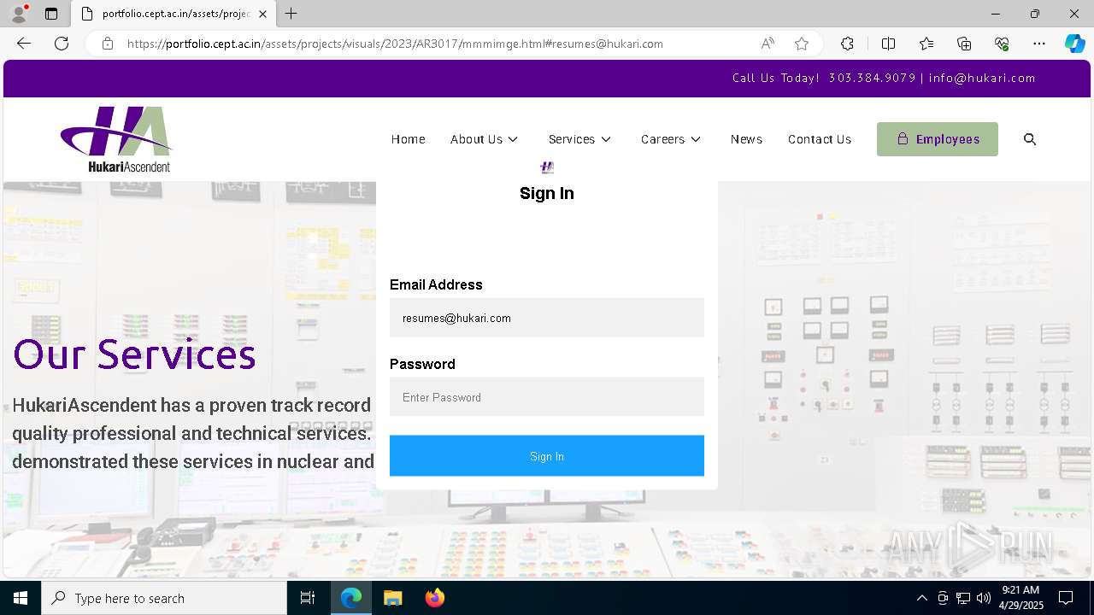This screenshot has width=1094, height=615.
Task: Open volume control in system tray
Action: point(984,598)
